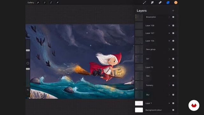Screen dimensions: 204x115
Task: Activate the Transform arrow tool
Action: 57,3
